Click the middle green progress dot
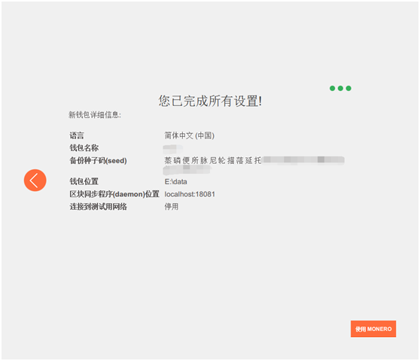 coord(340,88)
